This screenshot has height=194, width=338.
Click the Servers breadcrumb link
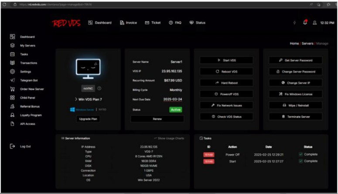pos(307,44)
